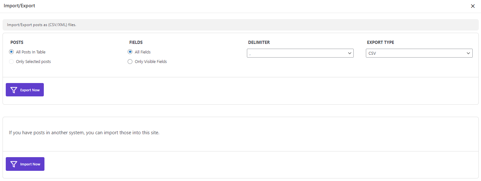Click the DELIMITER heading label
481x181 pixels.
(259, 42)
